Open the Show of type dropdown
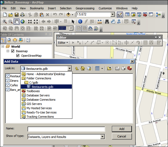This screenshot has width=168, height=147. (102, 137)
